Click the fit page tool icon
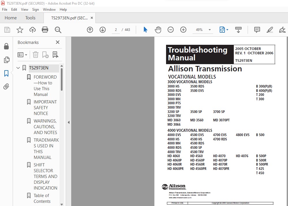Screen dimensions: 288x206 (x=222, y=30)
